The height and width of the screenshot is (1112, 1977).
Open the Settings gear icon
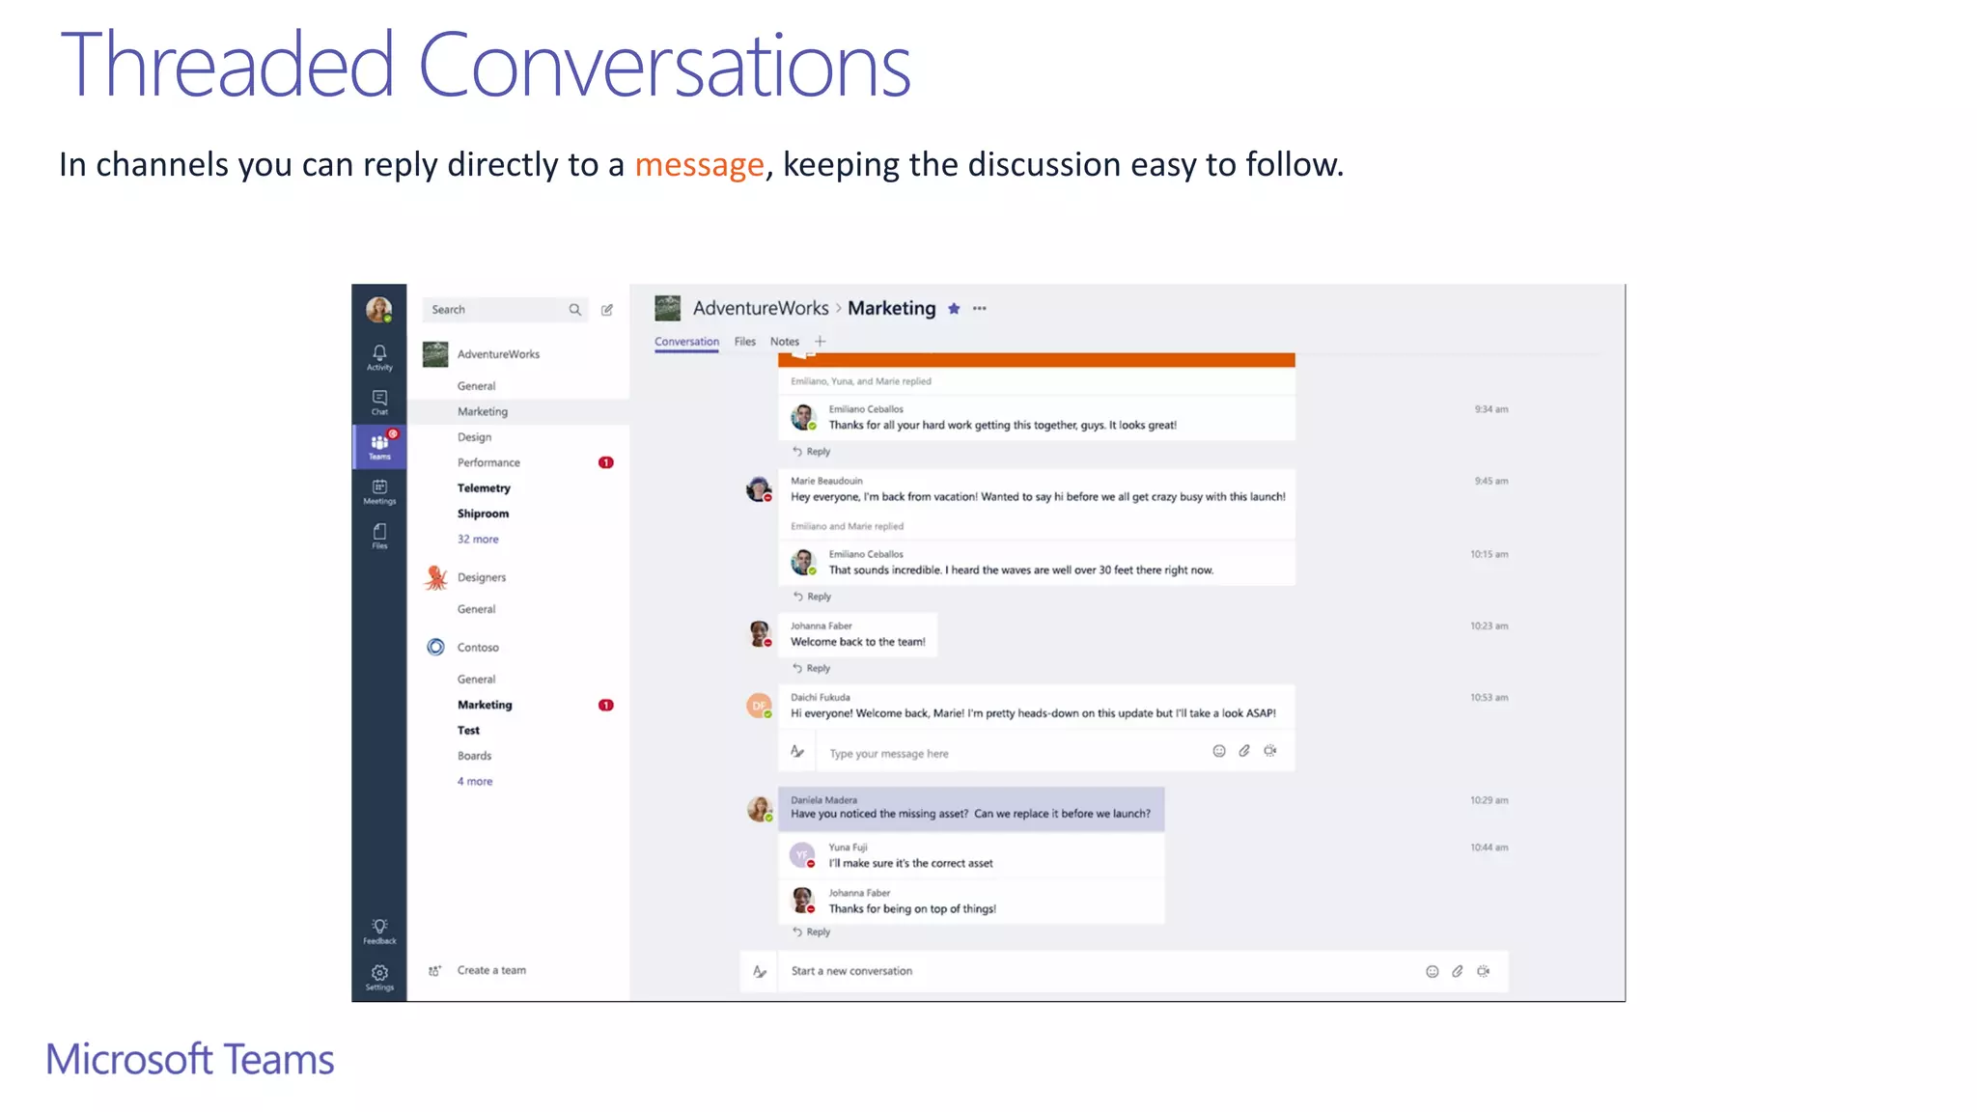click(x=379, y=978)
